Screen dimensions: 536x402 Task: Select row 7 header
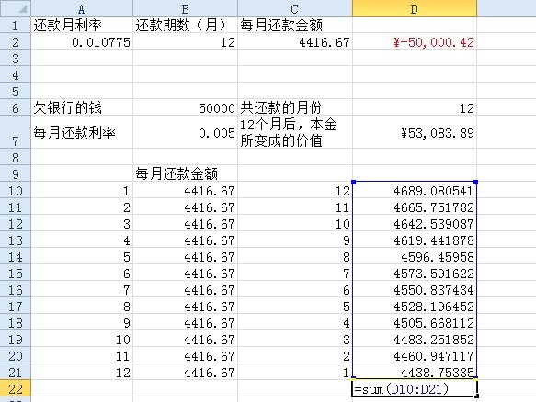click(16, 132)
